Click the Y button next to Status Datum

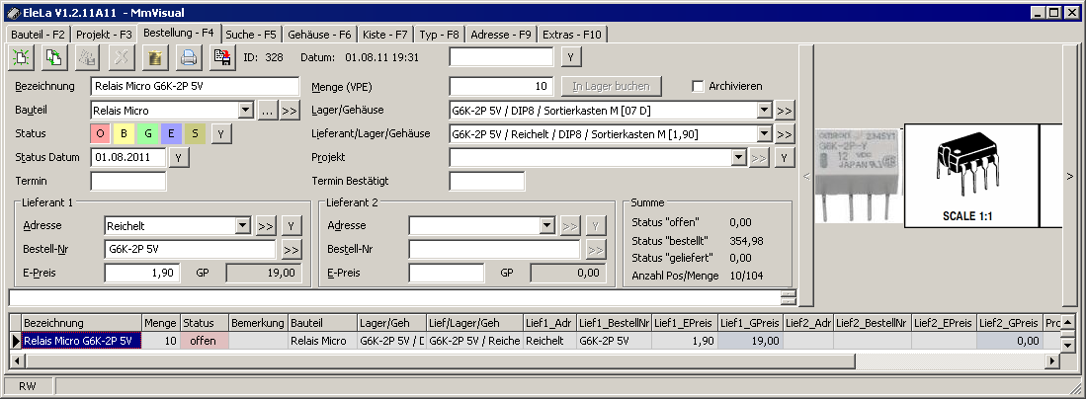(x=179, y=157)
